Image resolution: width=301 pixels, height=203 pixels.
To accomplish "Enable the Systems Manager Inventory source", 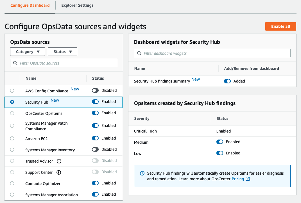I will pos(95,150).
